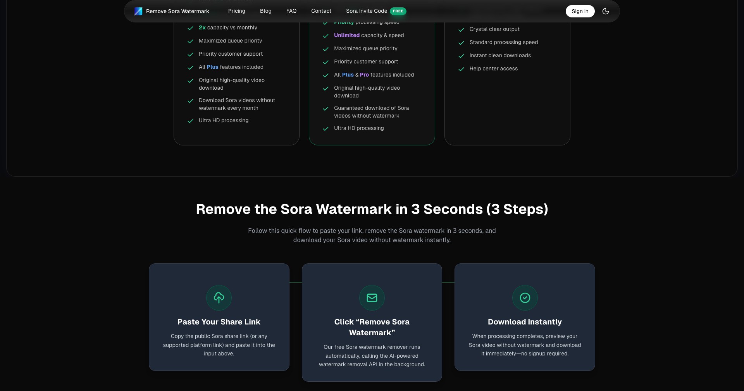Click checkmark beside "All Plus features included"

click(x=190, y=68)
